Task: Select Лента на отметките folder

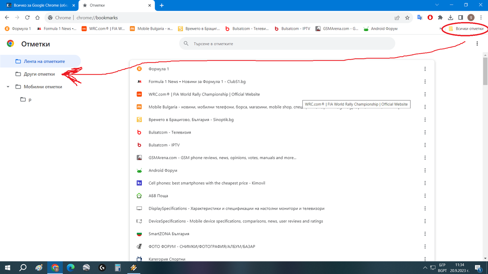Action: 40,61
